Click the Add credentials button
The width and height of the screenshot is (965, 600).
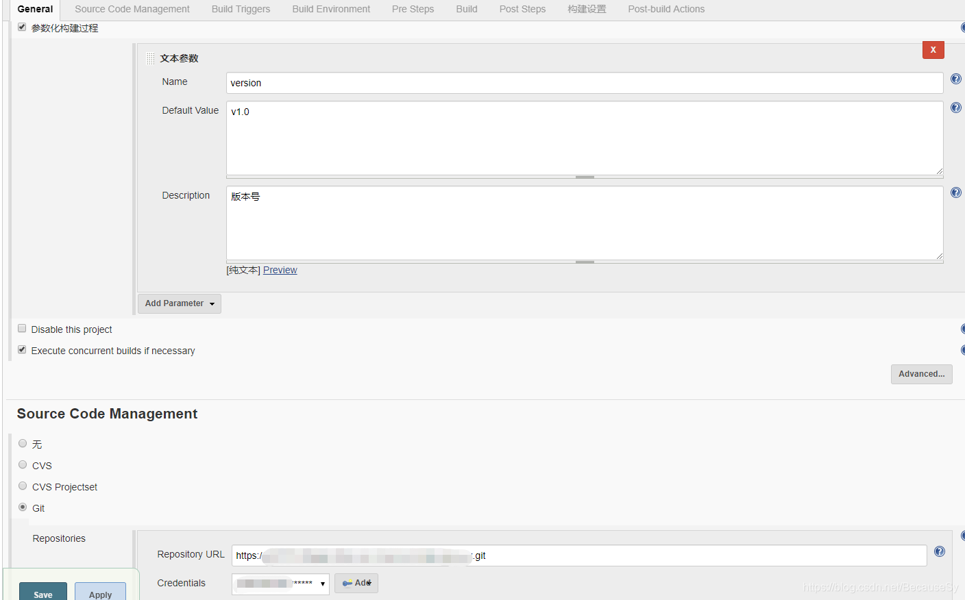356,584
